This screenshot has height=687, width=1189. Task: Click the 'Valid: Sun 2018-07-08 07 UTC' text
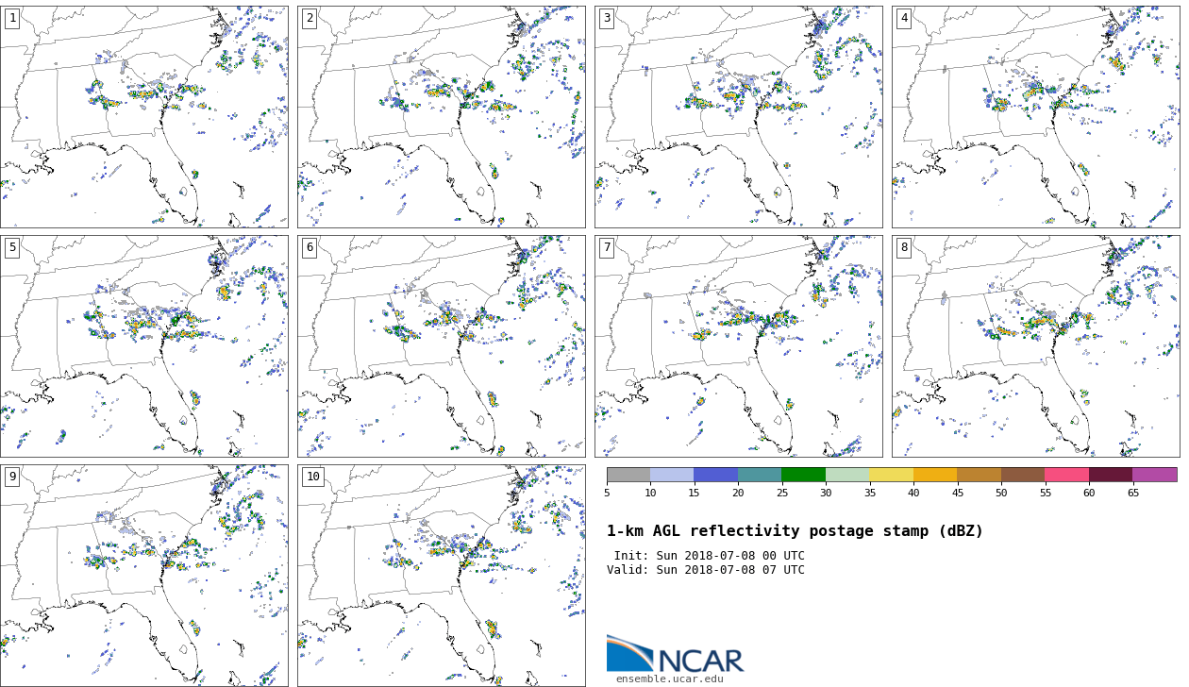(706, 570)
